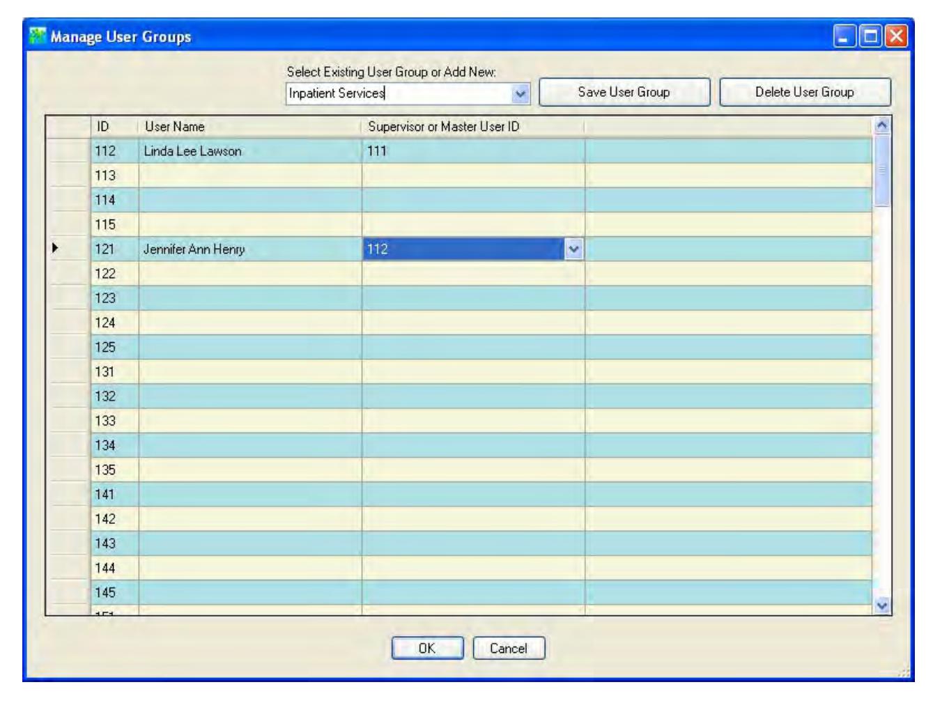Click ID cell 121
933x703 pixels.
click(x=115, y=249)
